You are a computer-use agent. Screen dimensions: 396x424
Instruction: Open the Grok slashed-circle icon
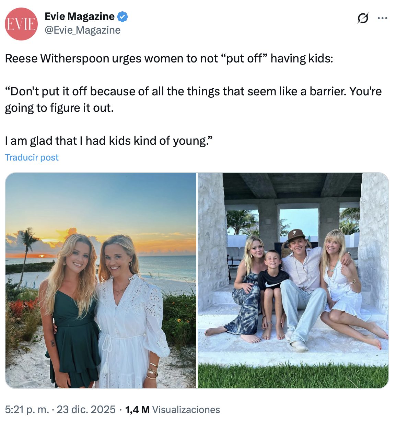click(x=363, y=18)
